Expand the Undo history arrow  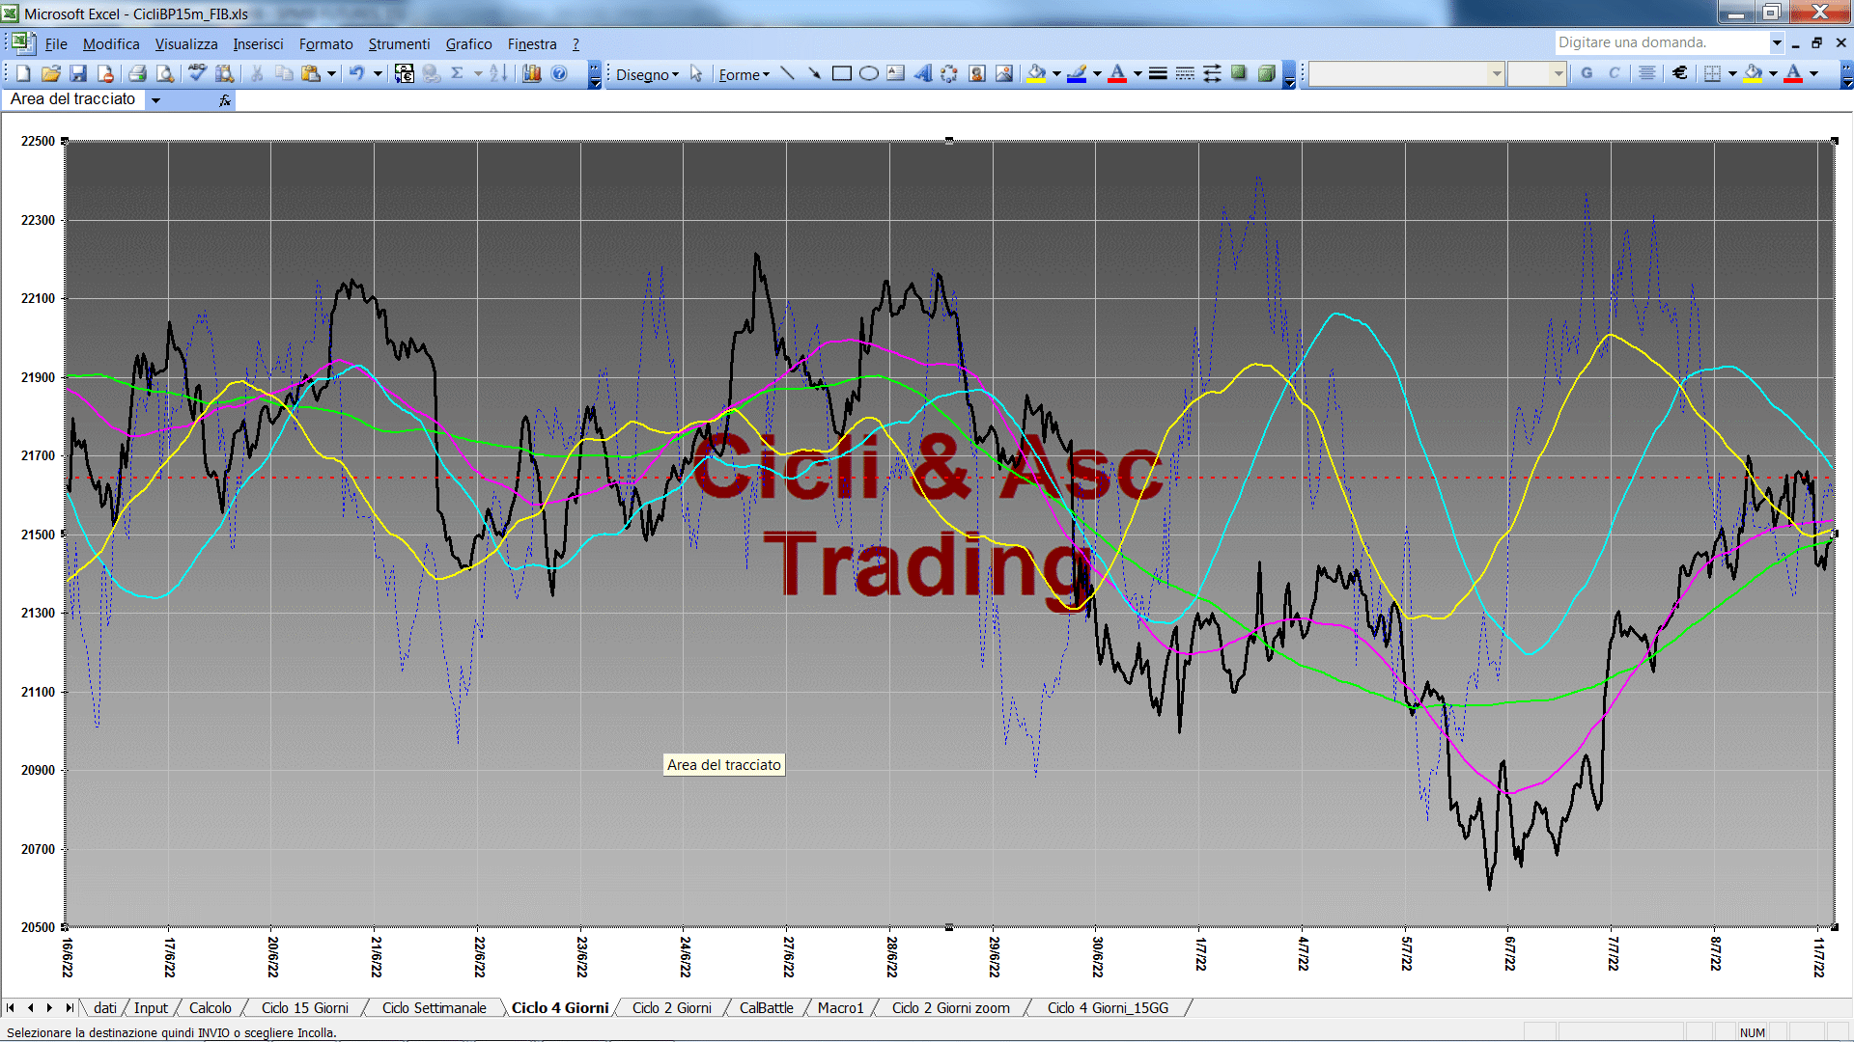tap(379, 73)
